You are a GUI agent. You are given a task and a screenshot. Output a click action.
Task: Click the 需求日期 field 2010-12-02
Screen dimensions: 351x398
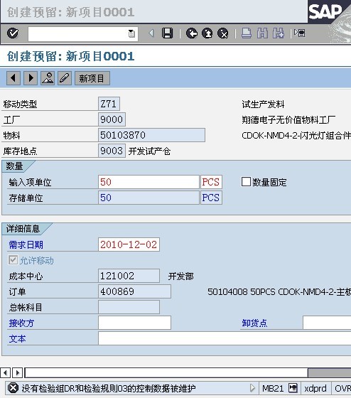pos(129,244)
